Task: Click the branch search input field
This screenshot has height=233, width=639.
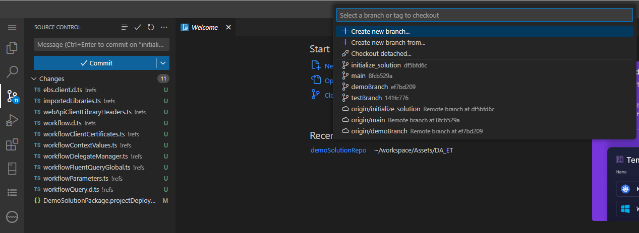Action: pyautogui.click(x=484, y=15)
